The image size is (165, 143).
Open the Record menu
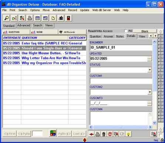click(x=73, y=10)
